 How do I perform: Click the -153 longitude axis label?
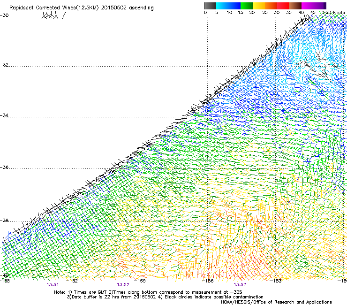pos(276,281)
